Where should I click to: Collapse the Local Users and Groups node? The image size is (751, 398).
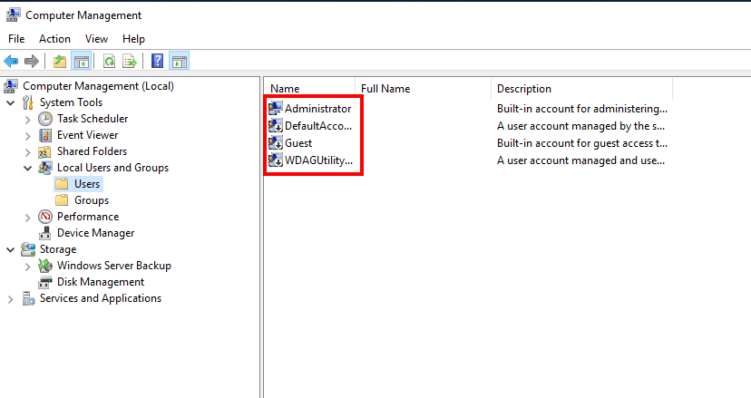pos(27,168)
